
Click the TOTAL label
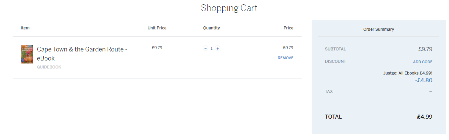[x=333, y=117]
